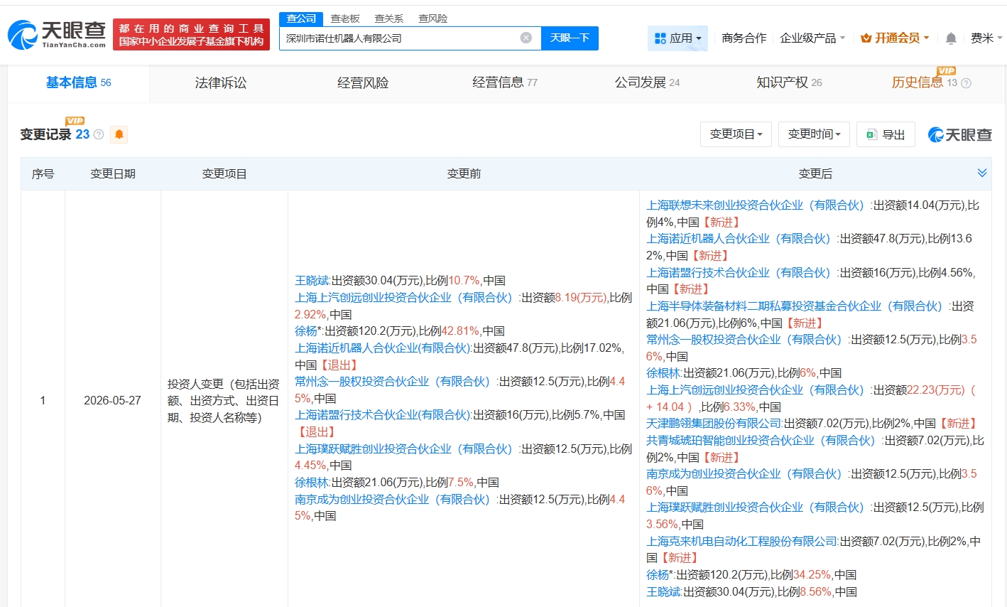Switch to the 公司发展 tab
The height and width of the screenshot is (607, 1007).
(647, 83)
